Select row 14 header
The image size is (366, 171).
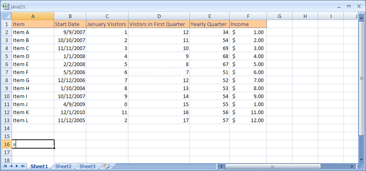tap(6, 128)
